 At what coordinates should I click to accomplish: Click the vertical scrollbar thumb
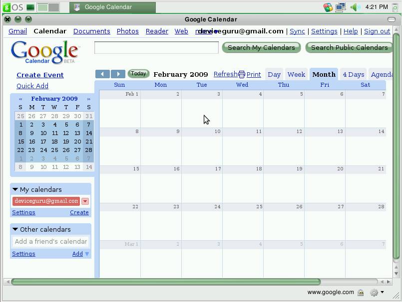tap(397, 146)
